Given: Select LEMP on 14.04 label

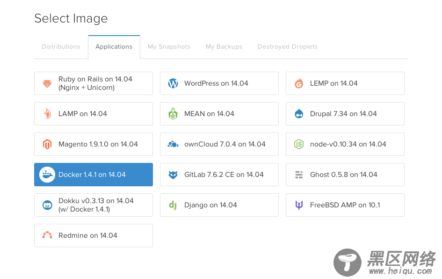Looking at the screenshot, I should (x=333, y=83).
